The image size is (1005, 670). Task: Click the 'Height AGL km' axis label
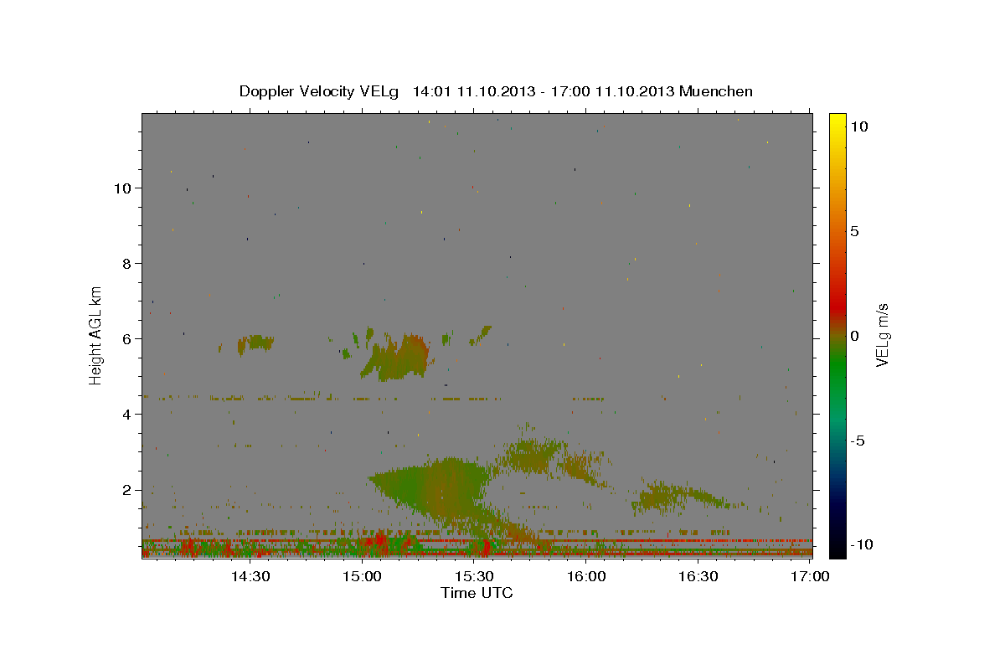(x=96, y=334)
